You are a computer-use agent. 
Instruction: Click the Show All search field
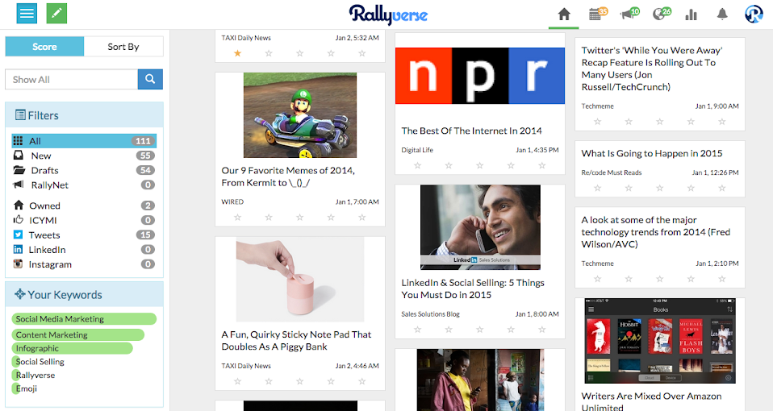(x=72, y=79)
